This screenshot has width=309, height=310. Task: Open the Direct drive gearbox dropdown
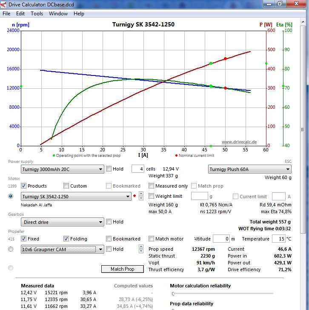[x=62, y=222]
